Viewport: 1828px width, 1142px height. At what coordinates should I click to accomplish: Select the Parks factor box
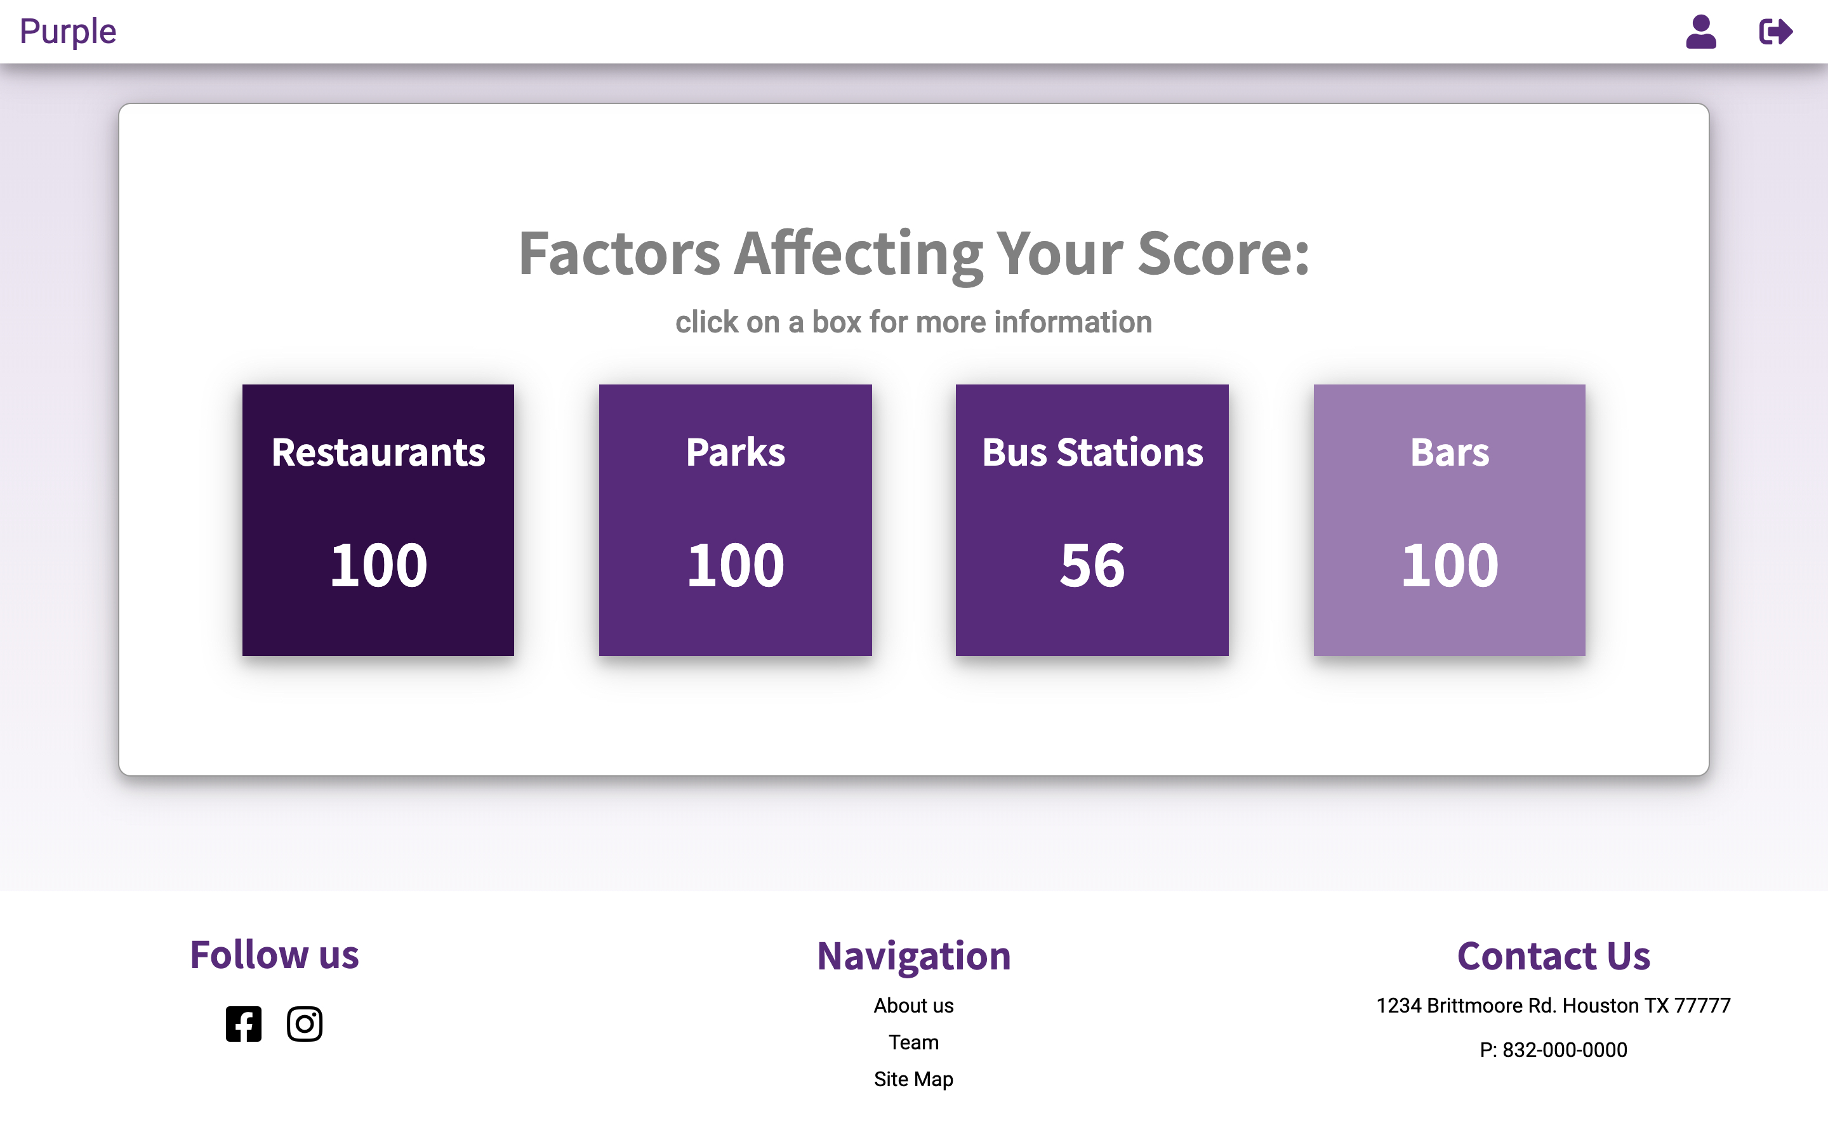click(x=735, y=520)
